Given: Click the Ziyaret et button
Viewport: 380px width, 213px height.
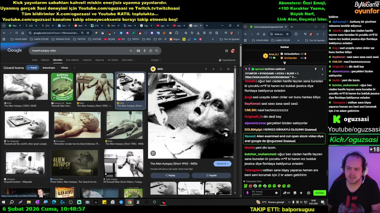Looking at the screenshot, I should tap(222, 164).
